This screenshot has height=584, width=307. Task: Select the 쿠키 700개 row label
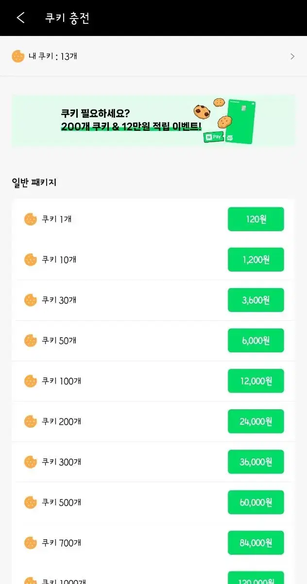(62, 542)
